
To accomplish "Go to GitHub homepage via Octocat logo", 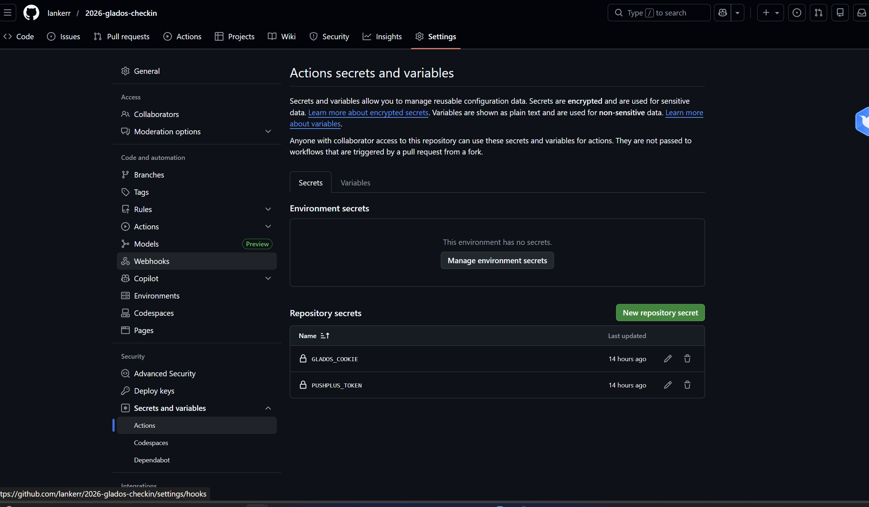I will [x=31, y=13].
